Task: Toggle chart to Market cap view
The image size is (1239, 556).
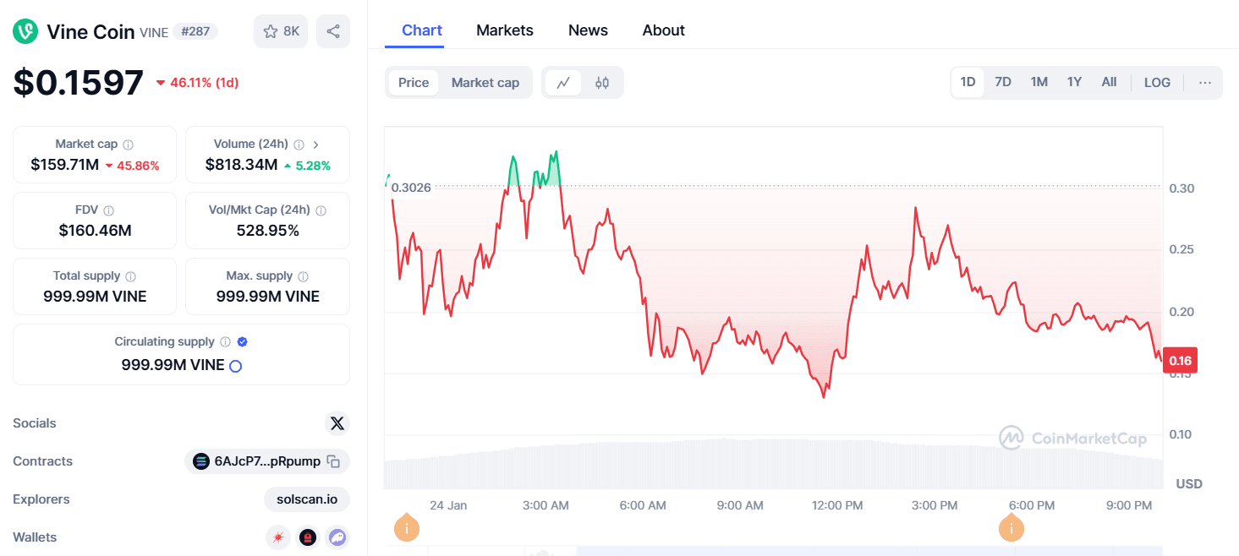Action: (x=485, y=83)
